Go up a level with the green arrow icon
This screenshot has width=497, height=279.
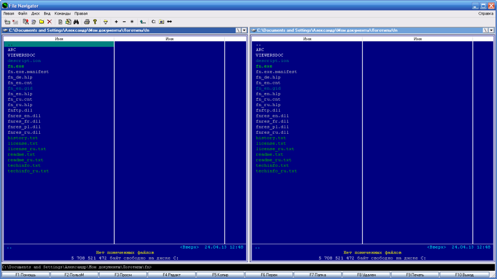click(x=143, y=22)
